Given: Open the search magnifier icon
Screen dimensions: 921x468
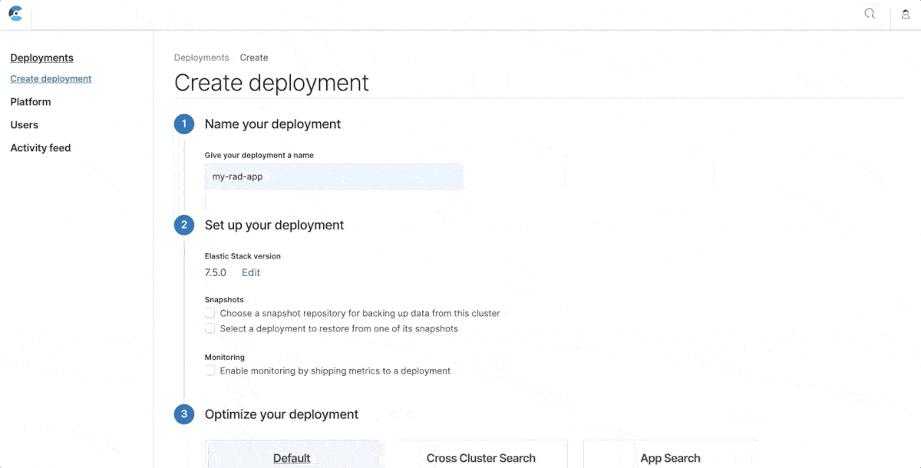Looking at the screenshot, I should coord(870,14).
